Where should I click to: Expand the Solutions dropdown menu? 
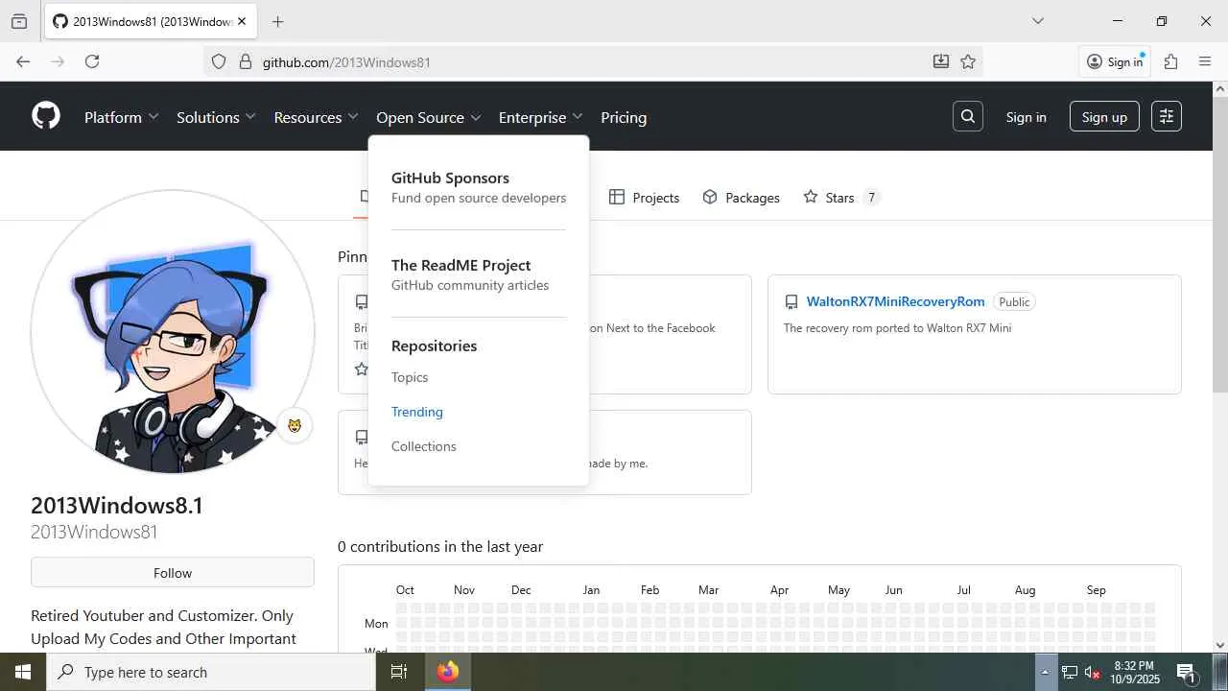coord(216,117)
